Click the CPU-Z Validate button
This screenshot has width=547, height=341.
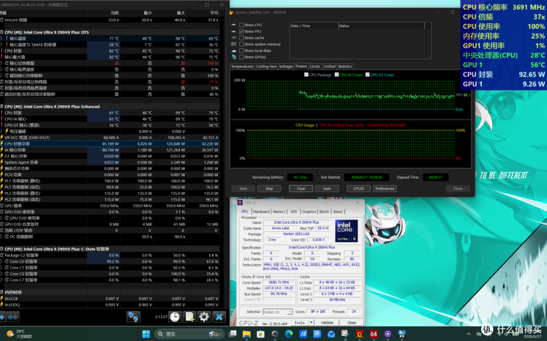pyautogui.click(x=327, y=323)
